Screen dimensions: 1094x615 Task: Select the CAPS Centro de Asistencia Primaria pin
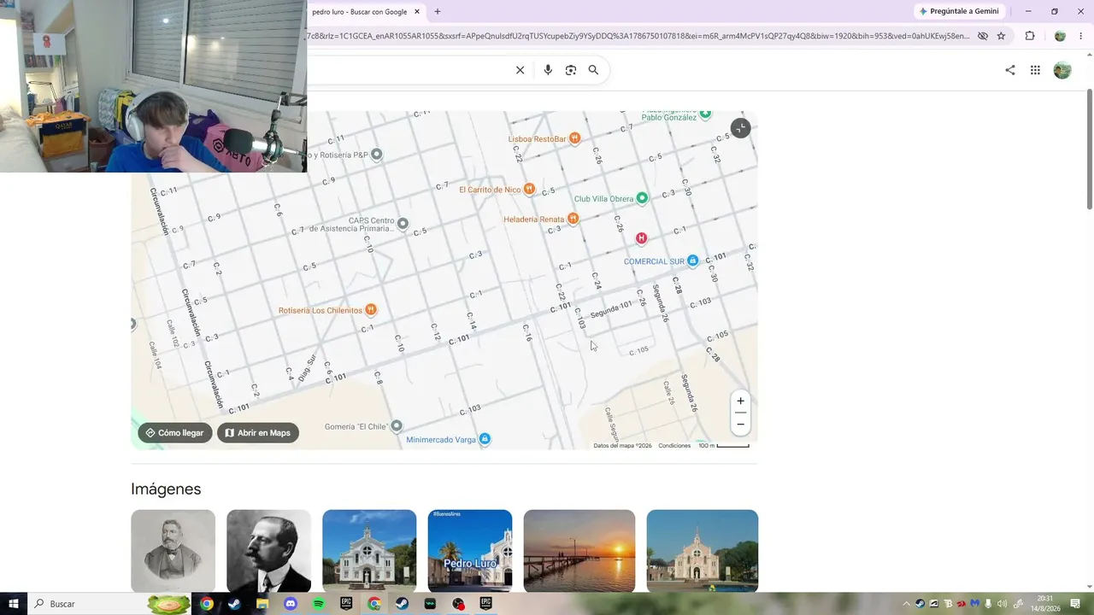point(403,224)
